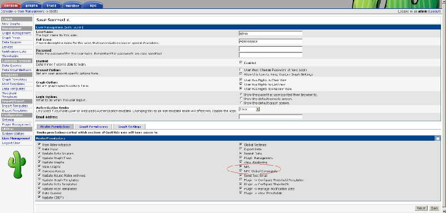Open Graph Trees in the sidebar
The image size is (446, 213).
click(11, 38)
